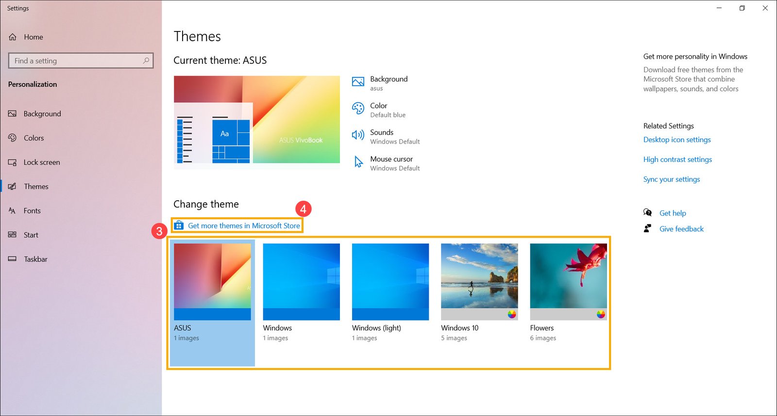Image resolution: width=777 pixels, height=416 pixels.
Task: Select the Windows theme thumbnail
Action: (301, 282)
